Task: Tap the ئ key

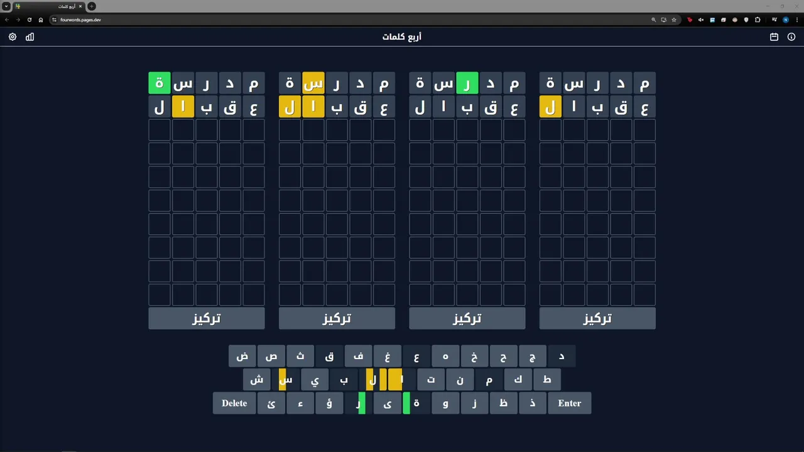Action: tap(271, 403)
